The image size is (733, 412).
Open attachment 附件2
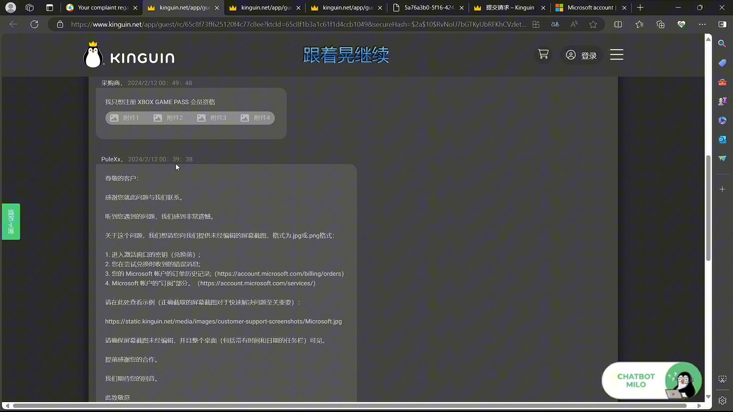[168, 118]
